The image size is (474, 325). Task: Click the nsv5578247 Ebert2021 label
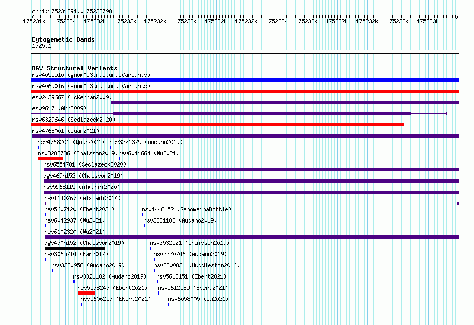coord(112,288)
